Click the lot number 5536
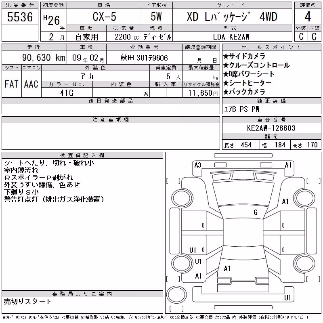Screen dimensions: 323x323 20,17
